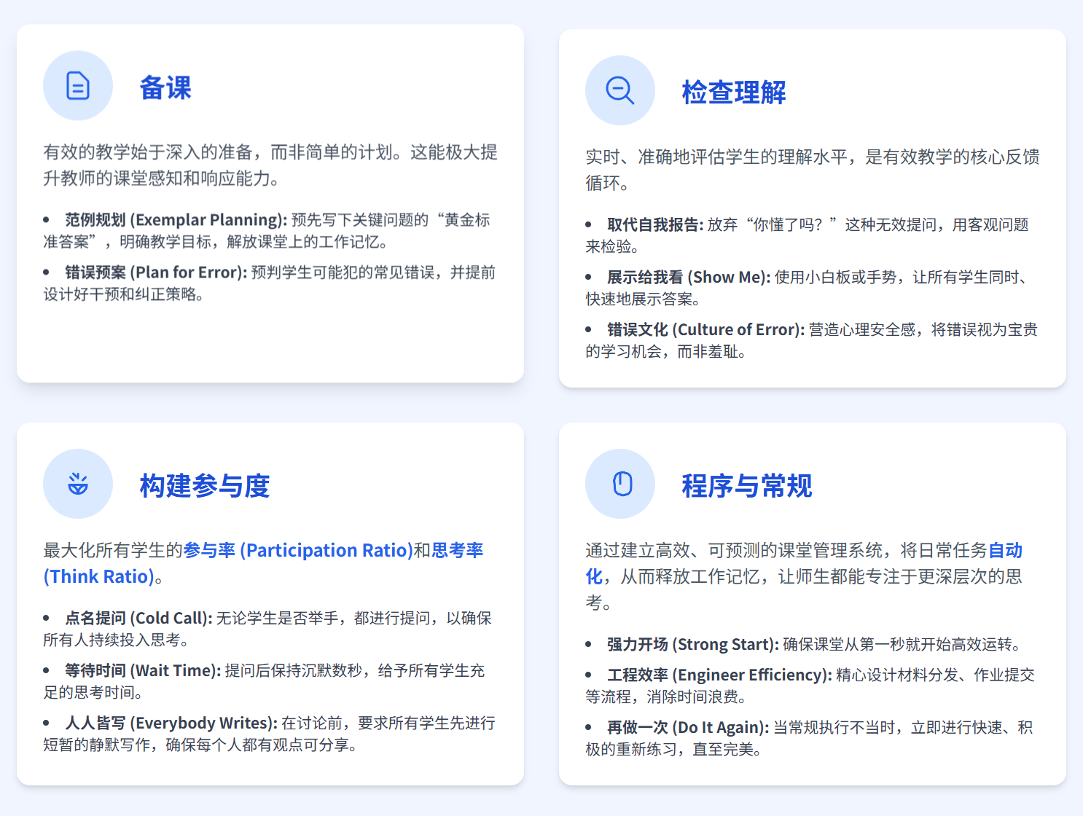Click the document icon beside 备课
This screenshot has width=1083, height=816.
pos(78,86)
